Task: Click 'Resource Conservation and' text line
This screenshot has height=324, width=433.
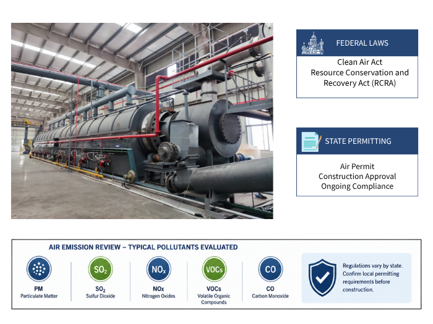Action: point(359,72)
